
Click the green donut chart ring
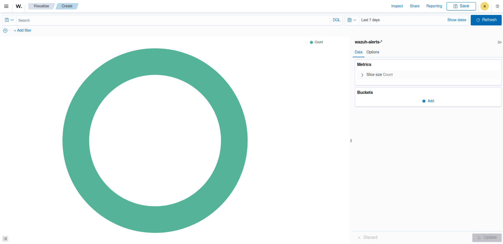[76, 141]
